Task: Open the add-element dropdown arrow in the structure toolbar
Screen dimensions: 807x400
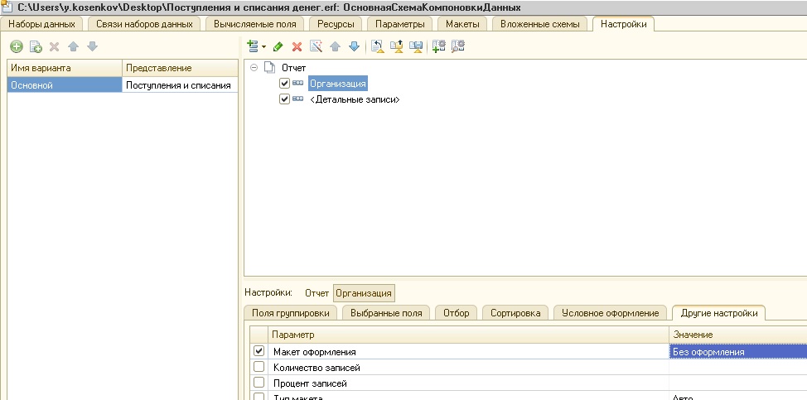Action: 263,46
